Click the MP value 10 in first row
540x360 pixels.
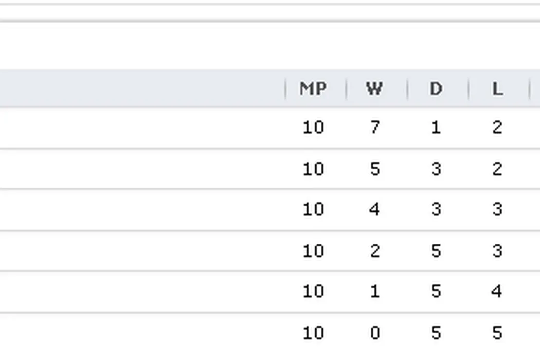313,127
